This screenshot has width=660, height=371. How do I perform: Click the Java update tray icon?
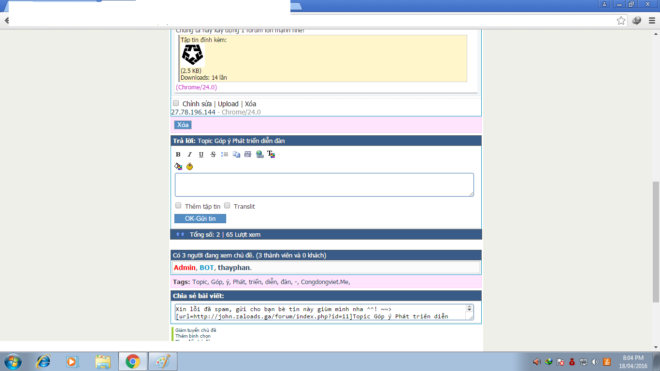point(607,361)
